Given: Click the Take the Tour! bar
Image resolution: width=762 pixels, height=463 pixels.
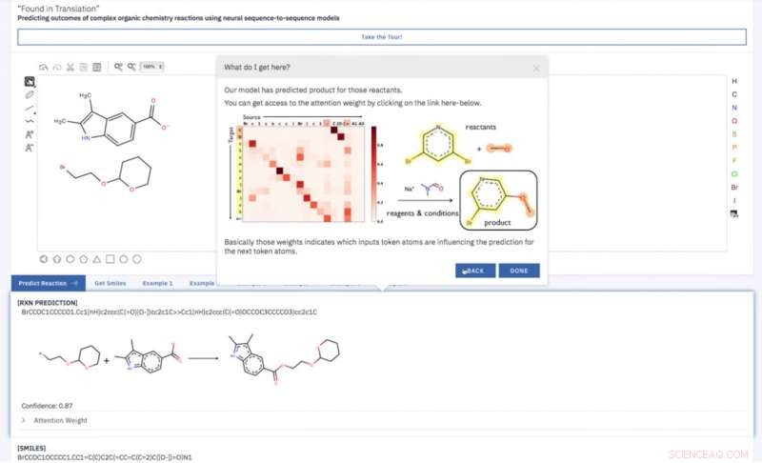Looking at the screenshot, I should pos(382,37).
